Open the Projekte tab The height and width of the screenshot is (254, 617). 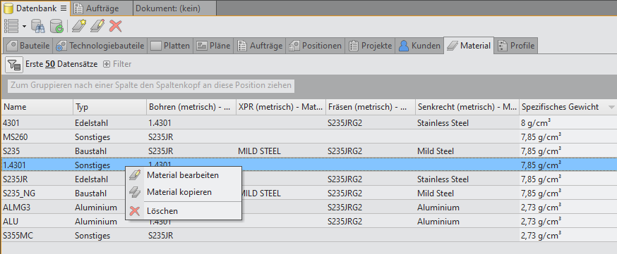(x=371, y=46)
